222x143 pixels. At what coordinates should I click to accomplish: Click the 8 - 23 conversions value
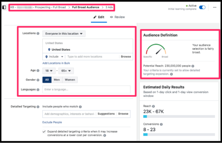pyautogui.click(x=149, y=130)
